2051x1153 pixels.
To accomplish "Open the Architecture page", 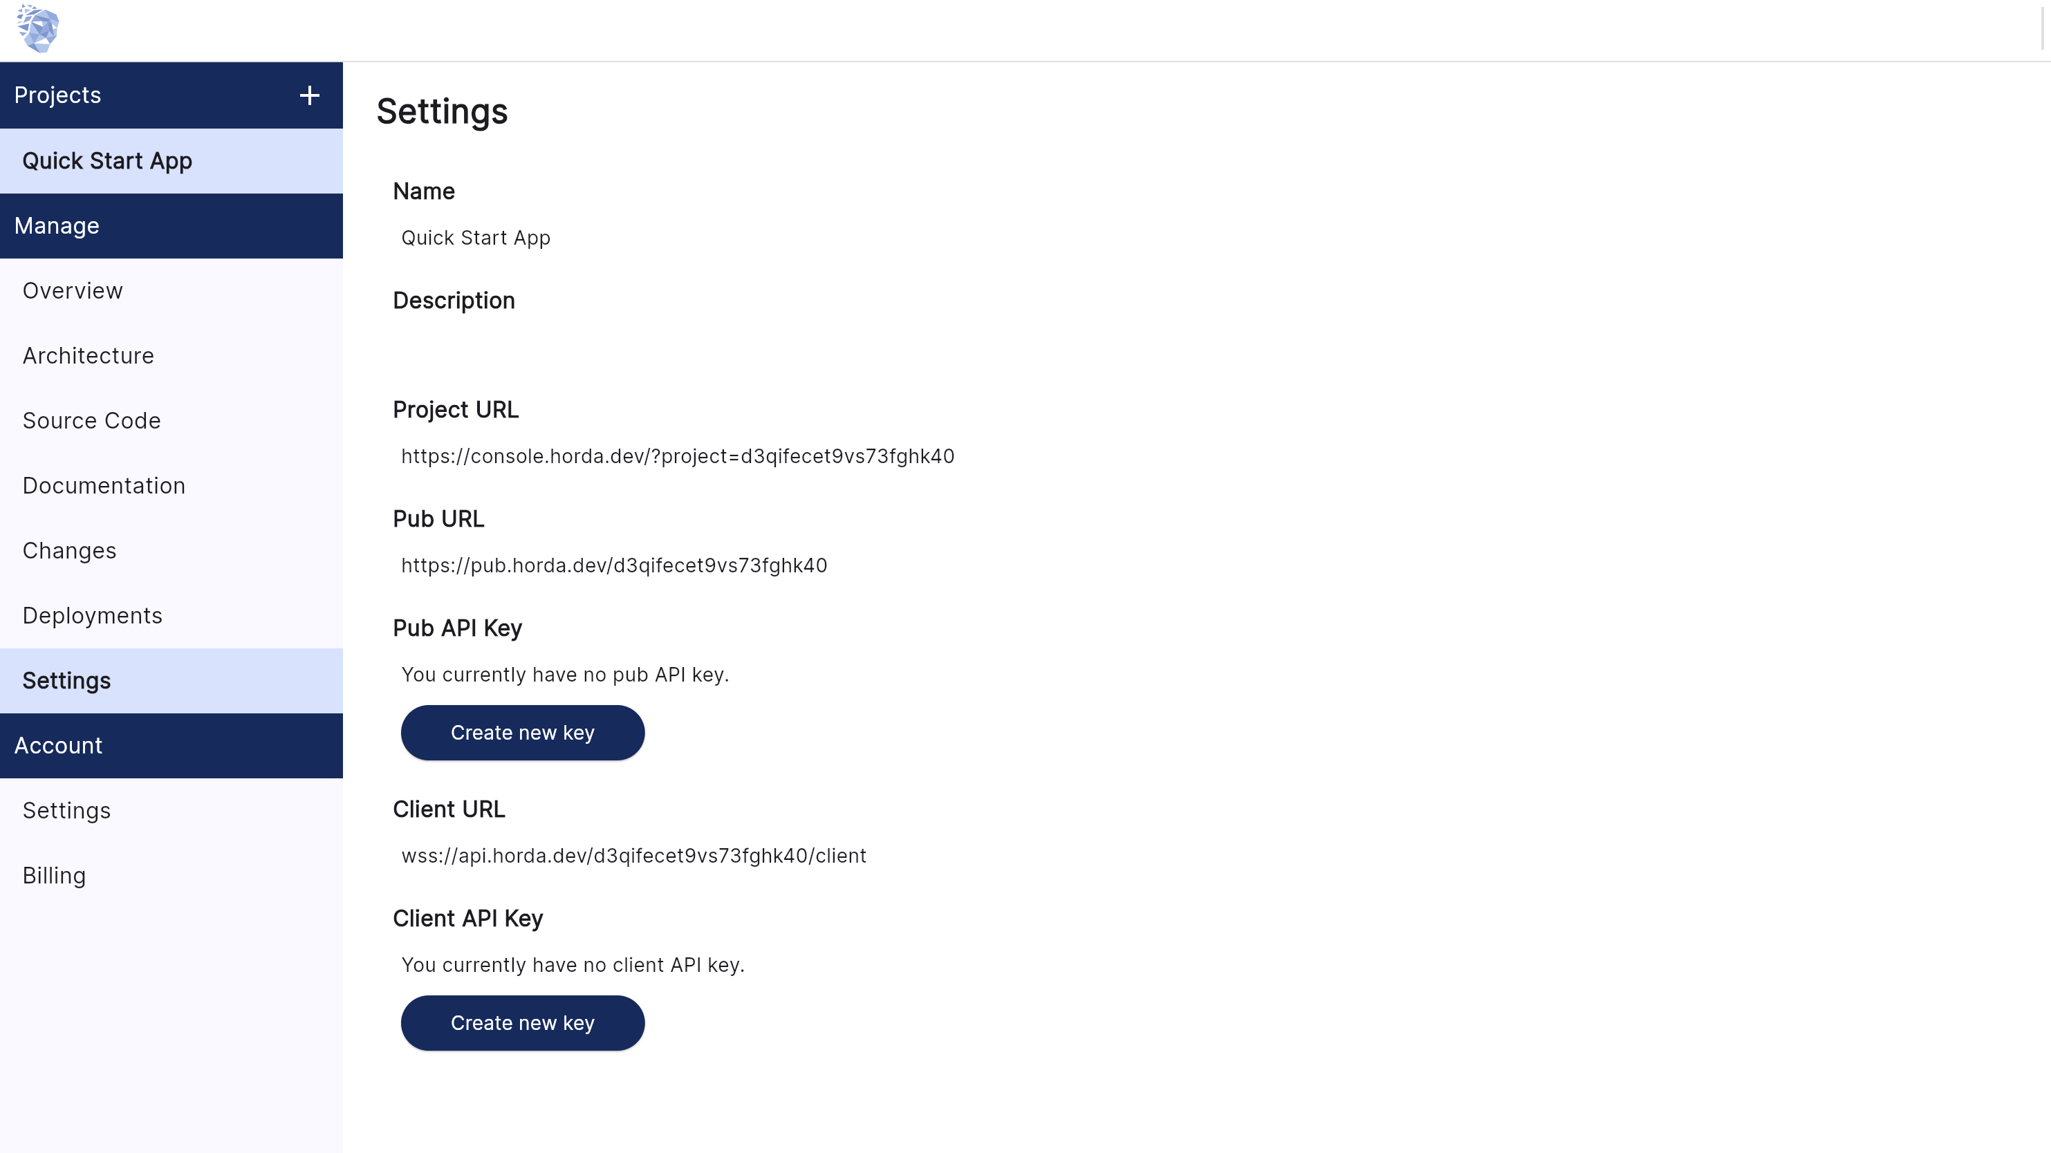I will point(89,356).
